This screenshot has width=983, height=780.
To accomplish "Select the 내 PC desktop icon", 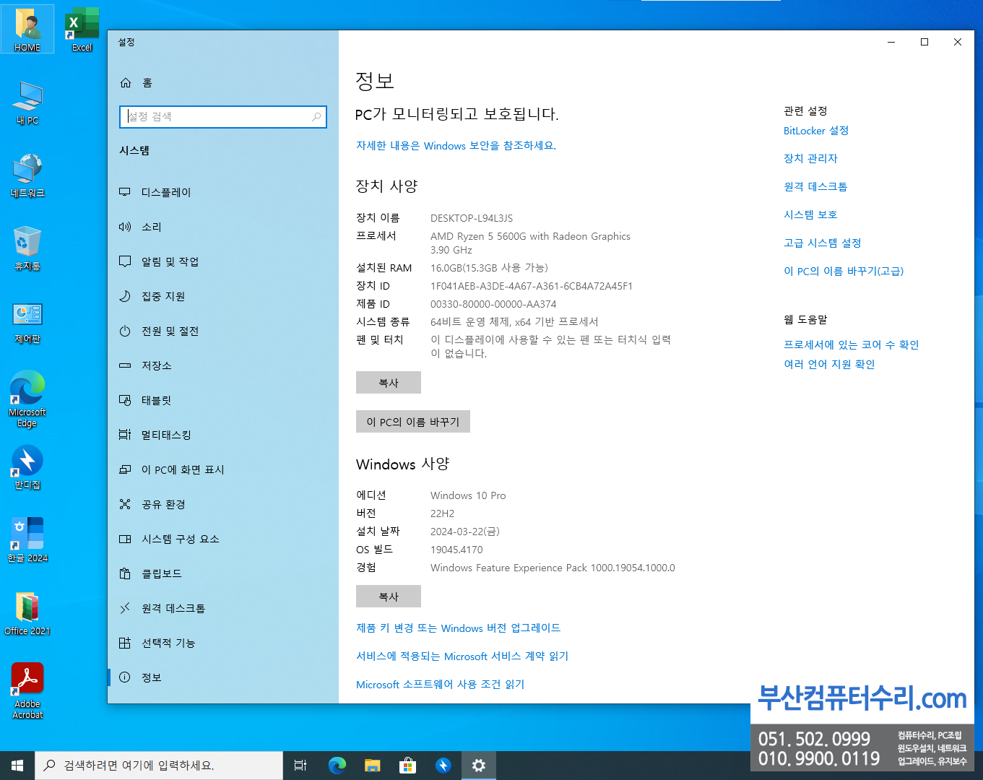I will [x=27, y=103].
